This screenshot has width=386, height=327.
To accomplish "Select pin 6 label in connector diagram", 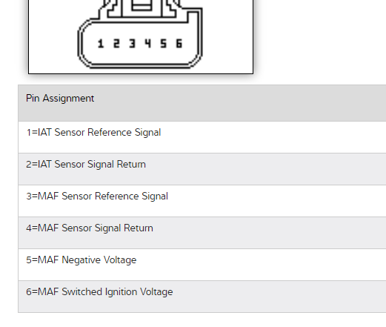I will pos(179,44).
